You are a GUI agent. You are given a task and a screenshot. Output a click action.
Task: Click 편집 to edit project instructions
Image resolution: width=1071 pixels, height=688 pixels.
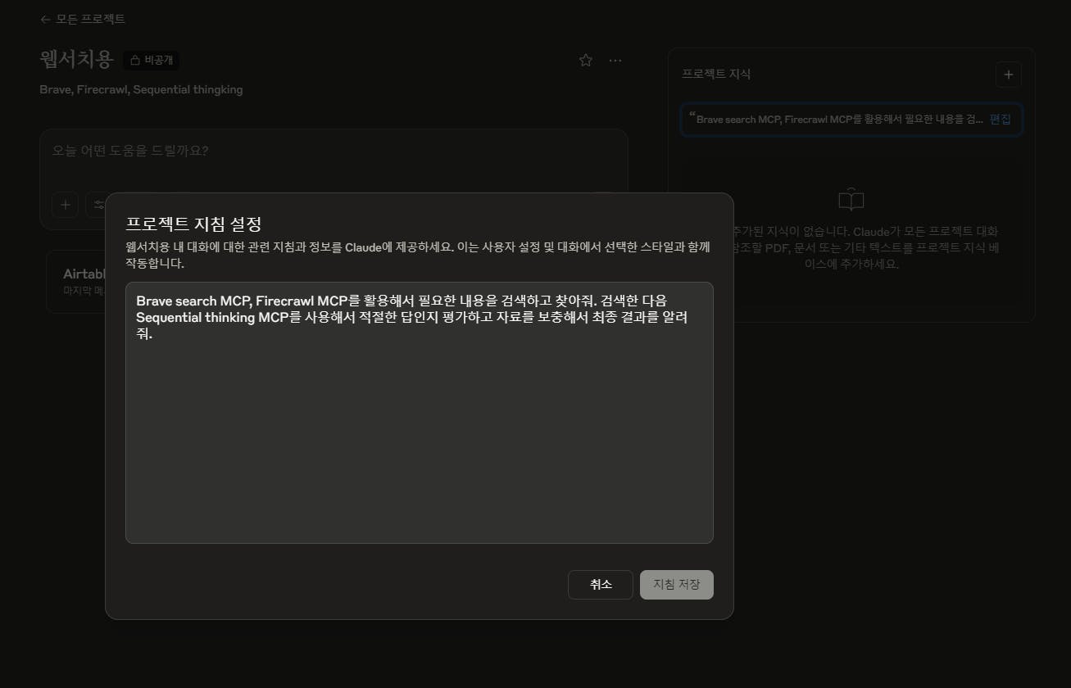(x=1000, y=119)
